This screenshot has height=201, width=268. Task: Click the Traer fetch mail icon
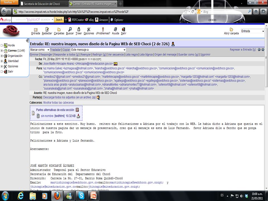pos(79,29)
